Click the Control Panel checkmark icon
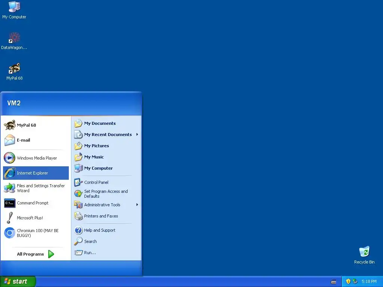The height and width of the screenshot is (287, 383). click(78, 182)
